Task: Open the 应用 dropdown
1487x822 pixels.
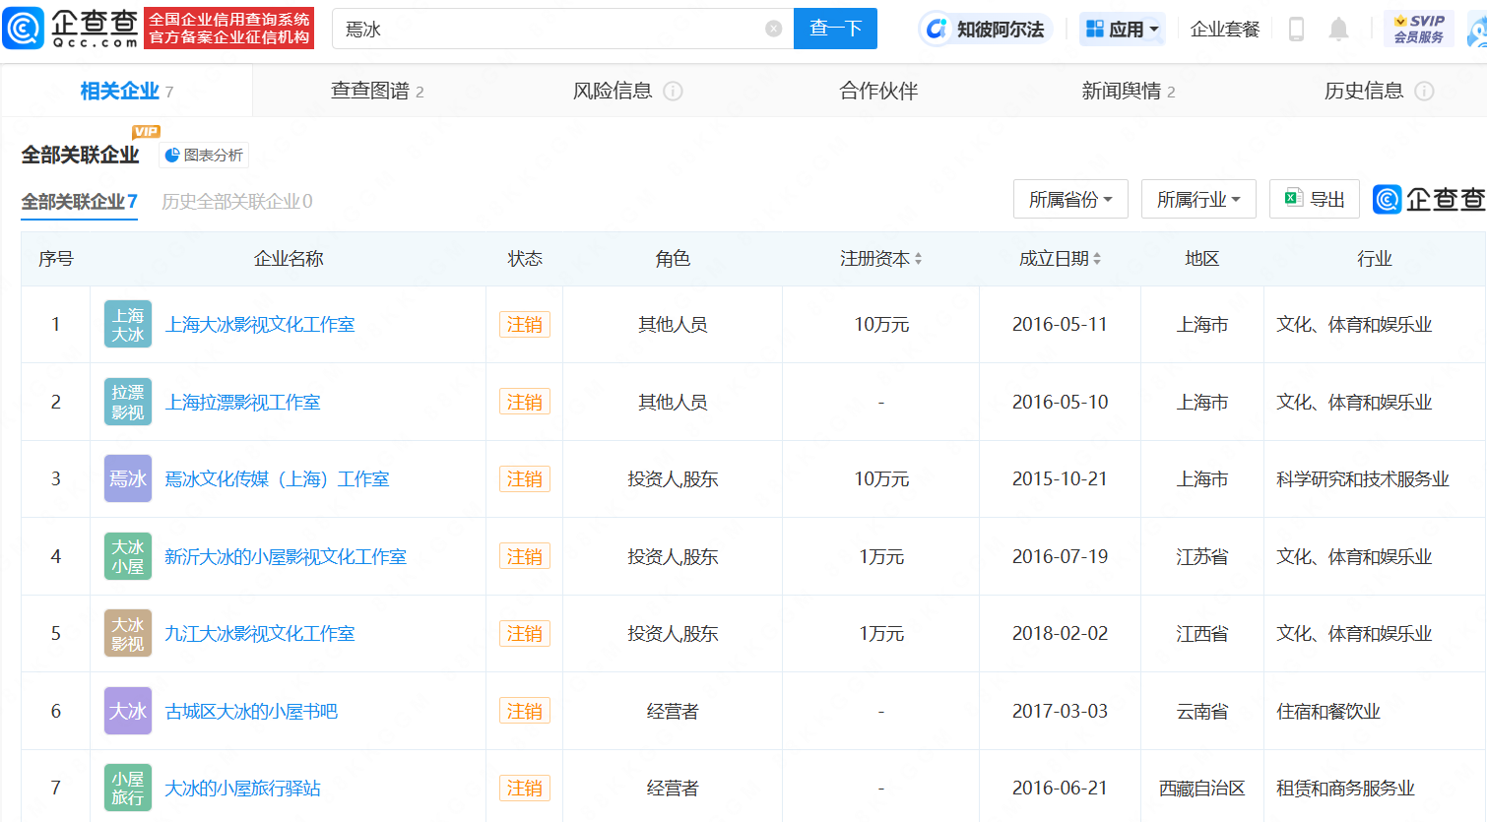Action: (x=1122, y=29)
